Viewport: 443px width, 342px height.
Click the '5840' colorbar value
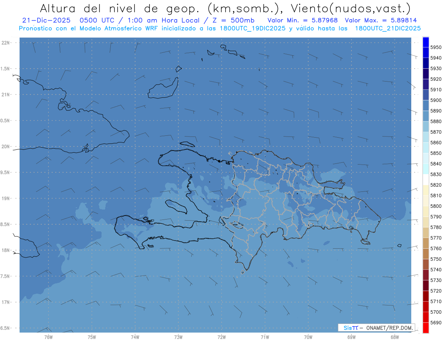coord(436,164)
